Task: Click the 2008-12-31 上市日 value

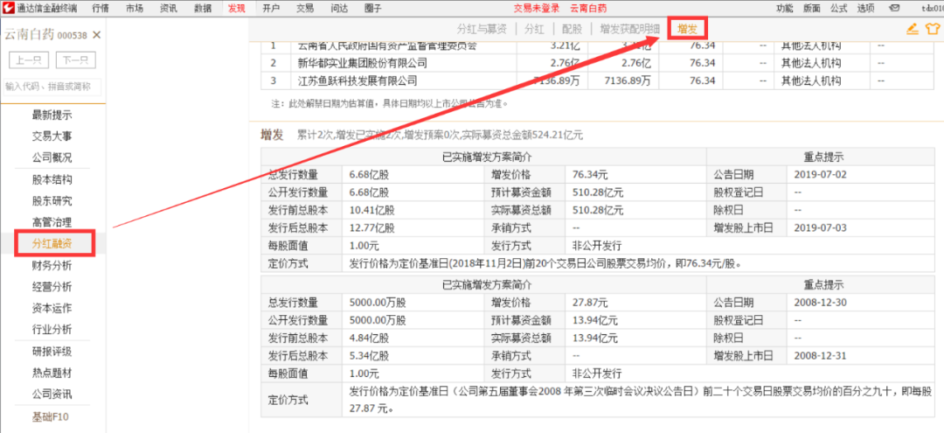Action: 820,355
